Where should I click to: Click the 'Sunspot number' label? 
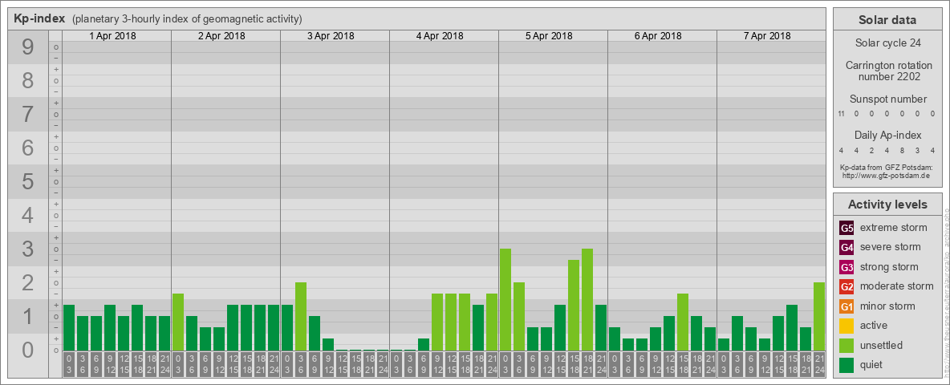(x=888, y=99)
